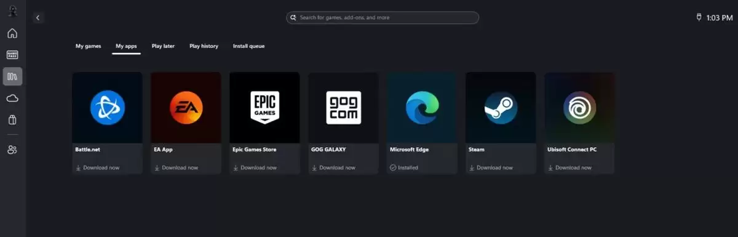Open the EA App tile
Image resolution: width=738 pixels, height=237 pixels.
(186, 123)
